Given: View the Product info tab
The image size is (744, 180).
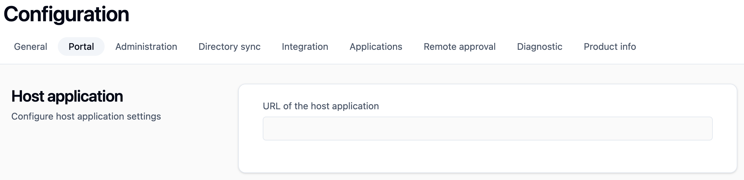Looking at the screenshot, I should click(610, 46).
